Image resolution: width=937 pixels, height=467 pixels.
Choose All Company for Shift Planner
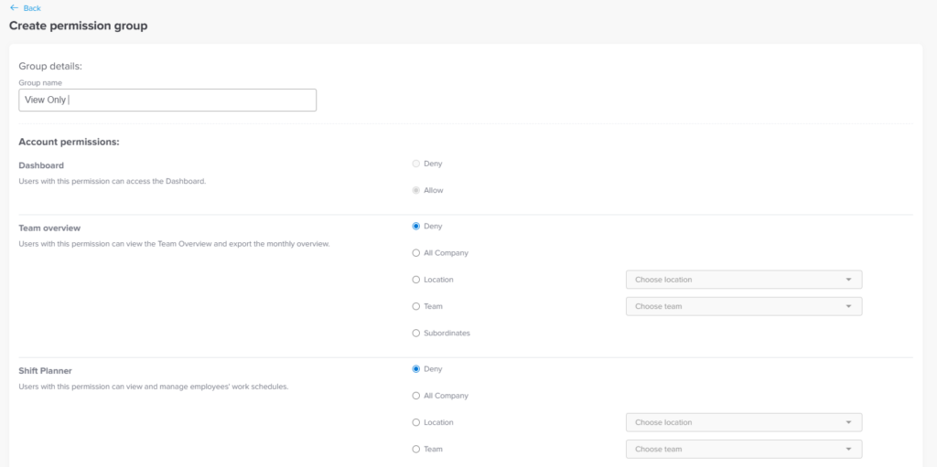(416, 396)
